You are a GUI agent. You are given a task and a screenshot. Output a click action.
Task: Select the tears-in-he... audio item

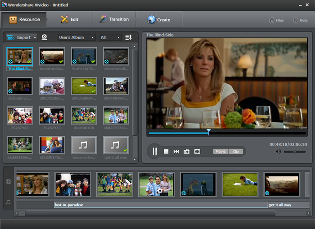[84, 145]
